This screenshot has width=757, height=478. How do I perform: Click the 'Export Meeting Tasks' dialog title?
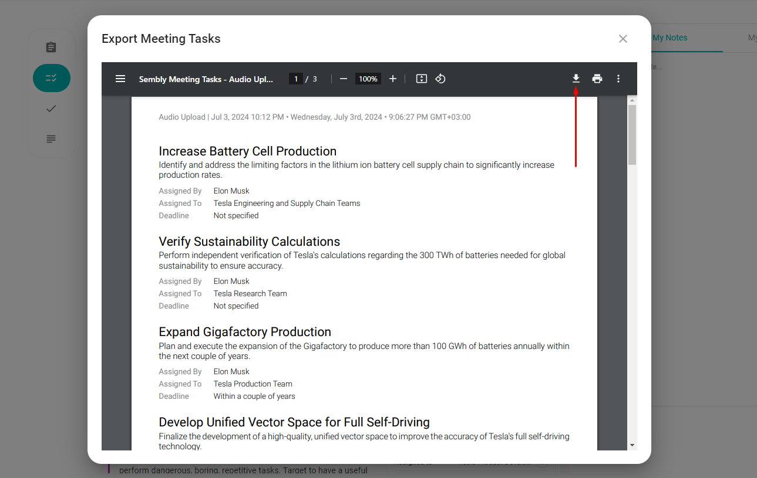(x=161, y=39)
